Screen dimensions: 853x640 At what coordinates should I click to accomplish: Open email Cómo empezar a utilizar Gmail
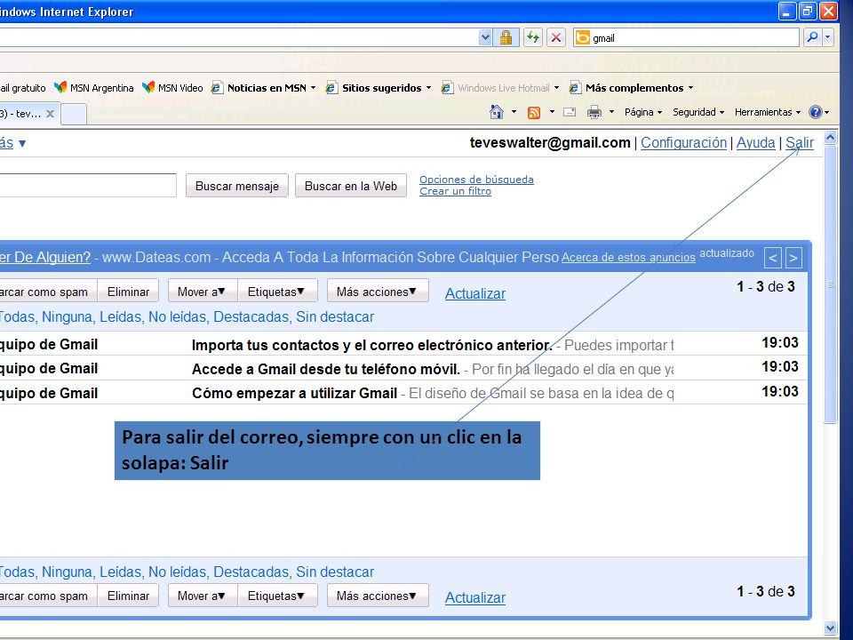tap(403, 392)
